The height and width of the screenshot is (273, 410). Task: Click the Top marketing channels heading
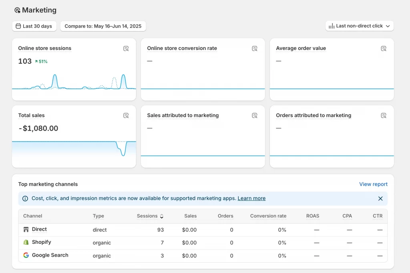[x=48, y=184]
